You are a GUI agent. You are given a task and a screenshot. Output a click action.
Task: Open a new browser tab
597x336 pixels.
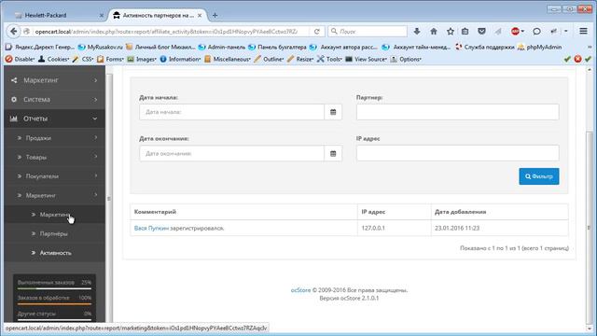[215, 15]
